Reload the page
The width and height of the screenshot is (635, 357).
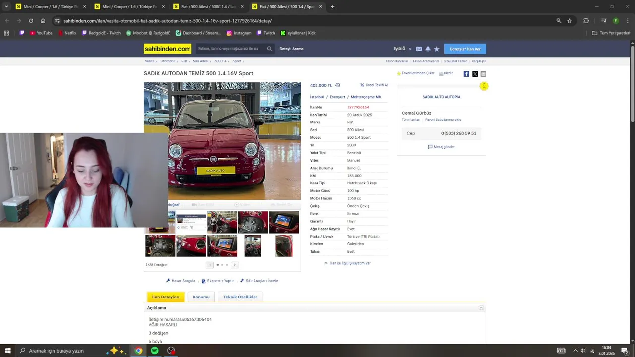pyautogui.click(x=31, y=21)
